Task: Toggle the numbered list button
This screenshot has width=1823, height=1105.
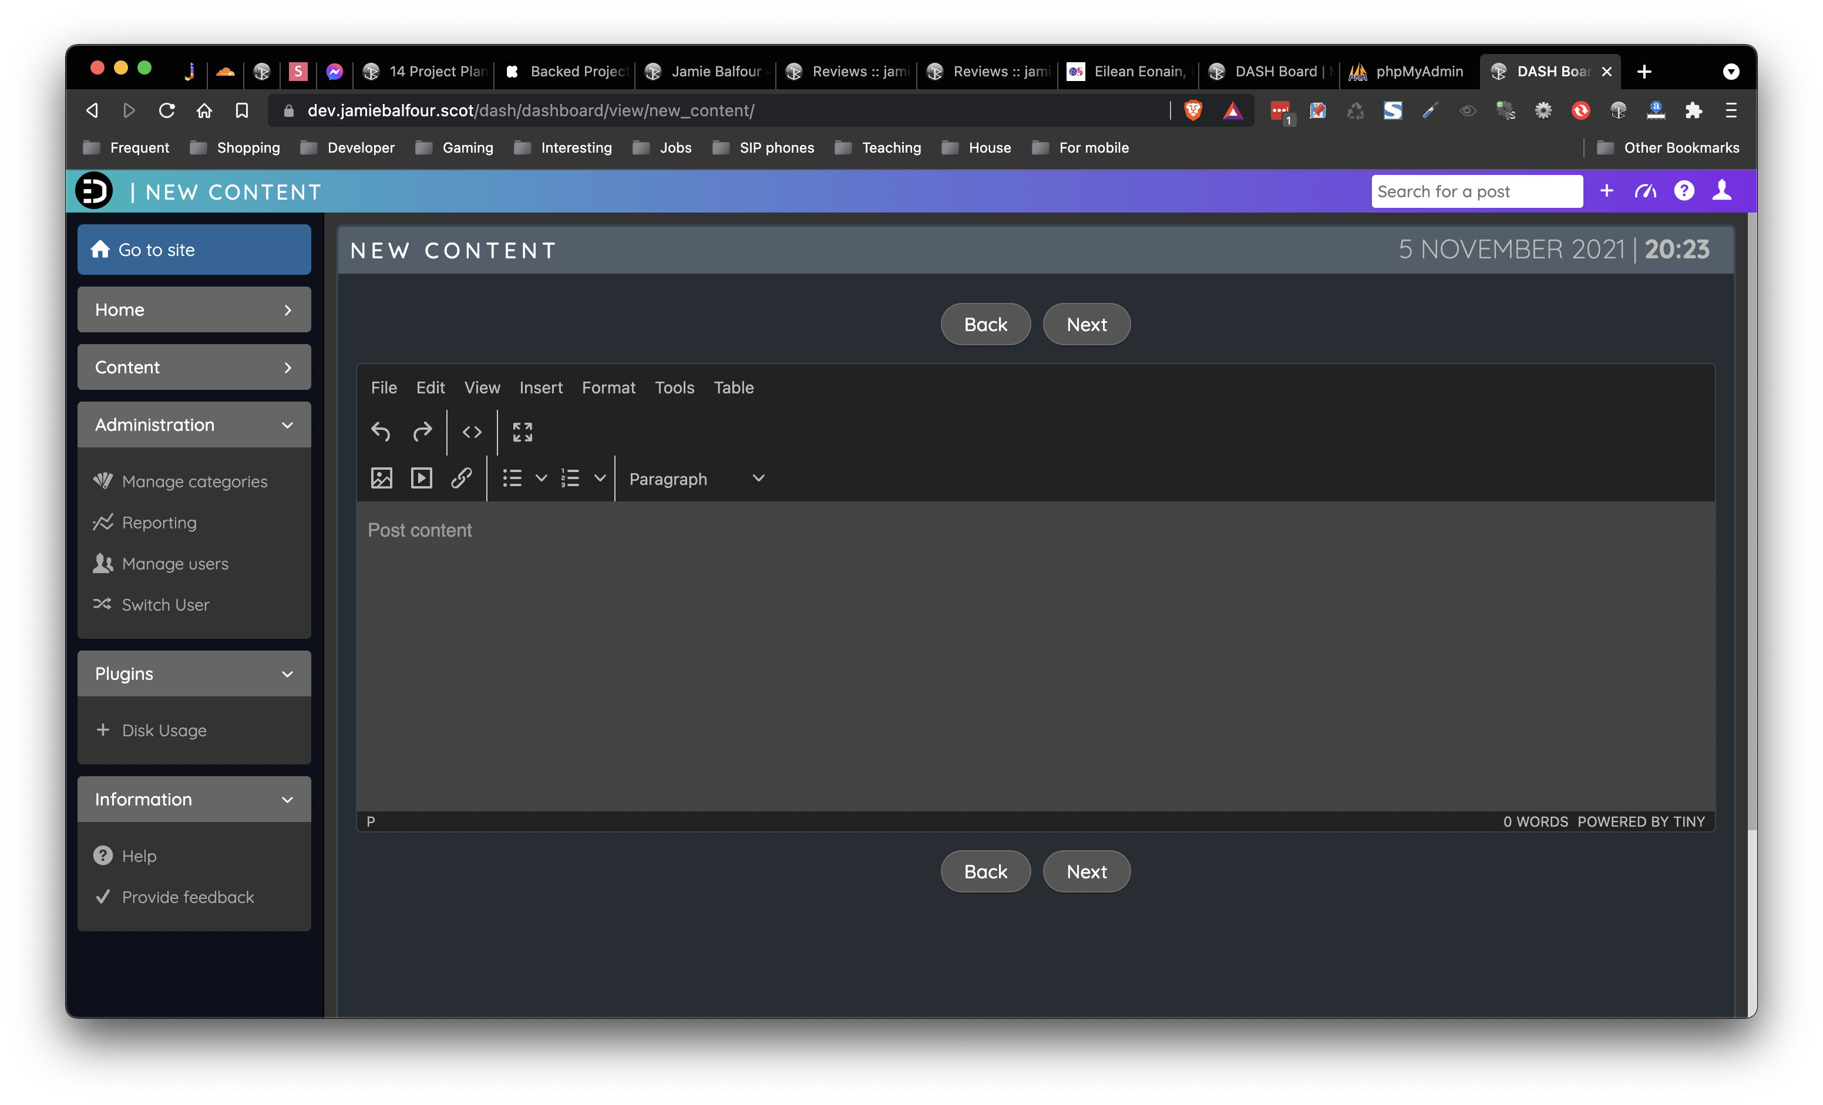Action: [570, 478]
